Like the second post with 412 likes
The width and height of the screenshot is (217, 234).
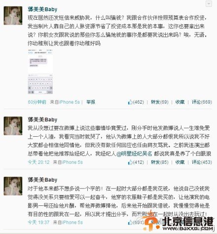[136, 162]
